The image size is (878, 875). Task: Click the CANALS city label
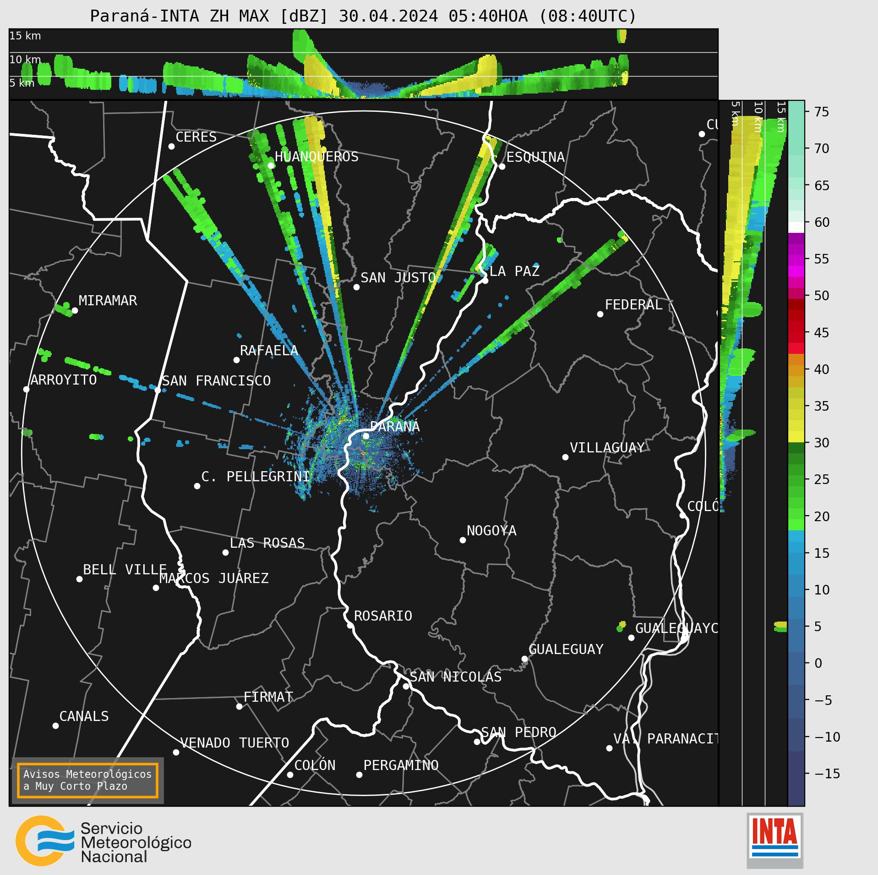[x=84, y=716]
